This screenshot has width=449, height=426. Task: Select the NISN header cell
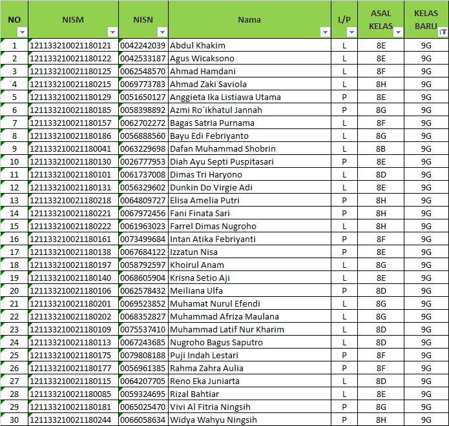pos(143,19)
